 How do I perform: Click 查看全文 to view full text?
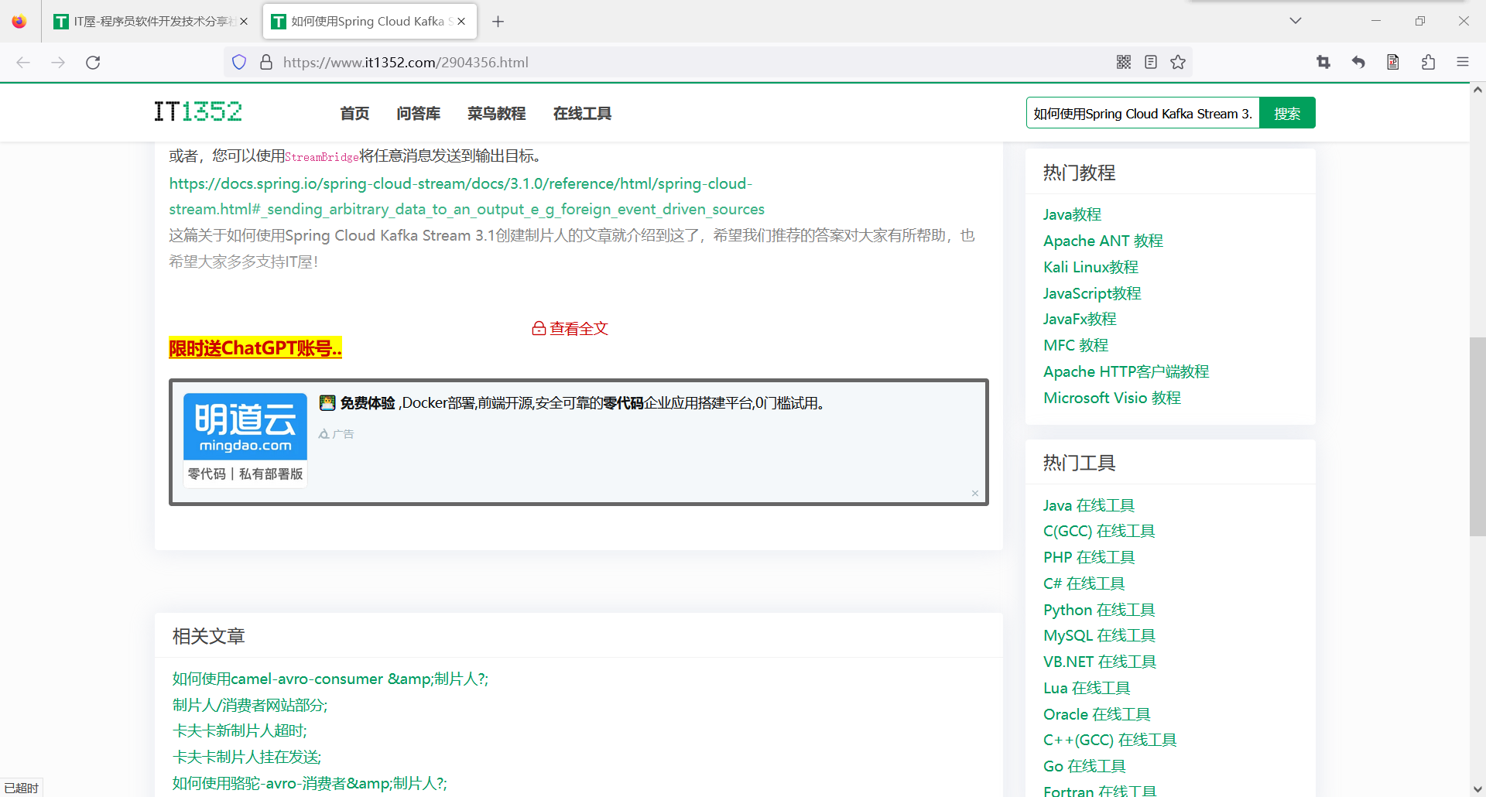570,329
